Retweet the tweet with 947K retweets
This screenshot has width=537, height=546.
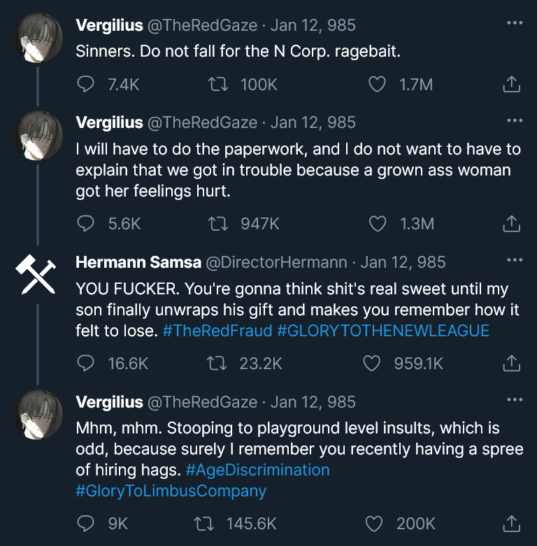pos(217,224)
